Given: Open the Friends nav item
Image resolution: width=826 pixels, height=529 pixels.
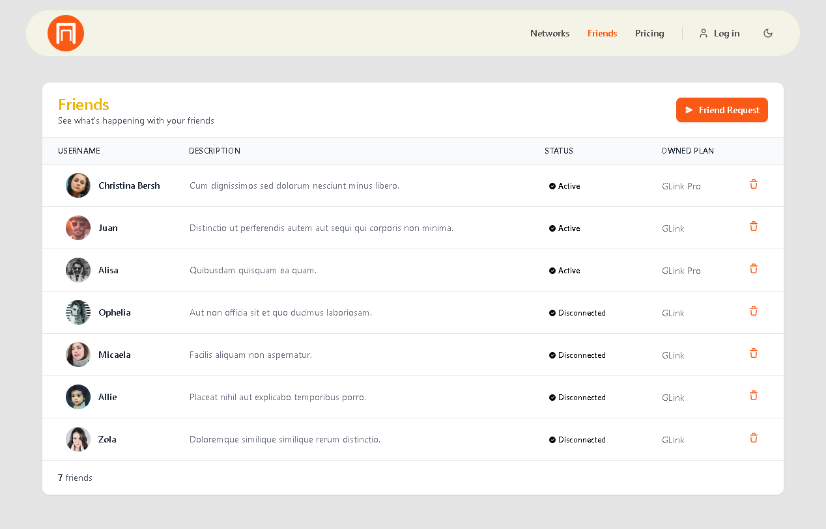Looking at the screenshot, I should tap(602, 33).
